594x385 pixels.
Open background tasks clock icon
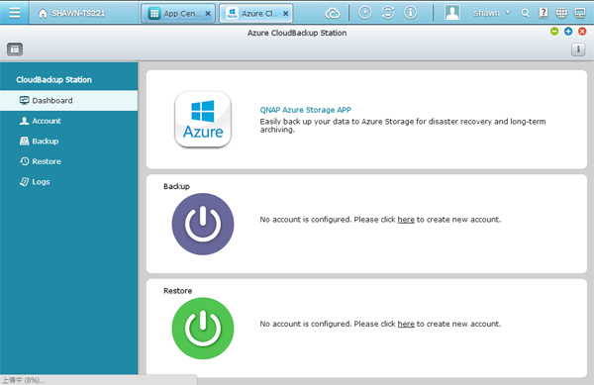(365, 13)
